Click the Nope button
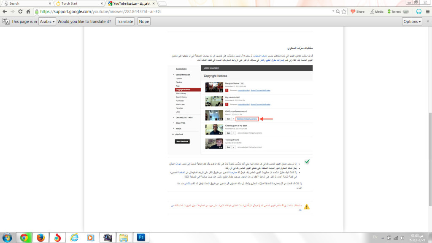Image resolution: width=432 pixels, height=243 pixels. pyautogui.click(x=144, y=22)
